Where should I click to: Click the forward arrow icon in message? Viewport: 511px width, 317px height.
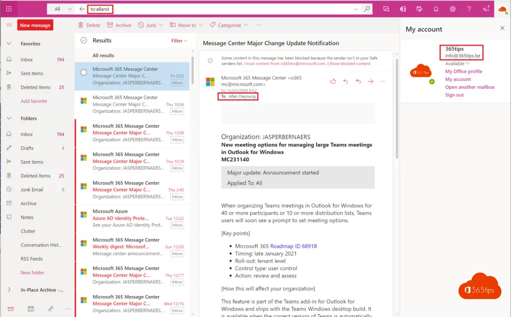pyautogui.click(x=370, y=81)
